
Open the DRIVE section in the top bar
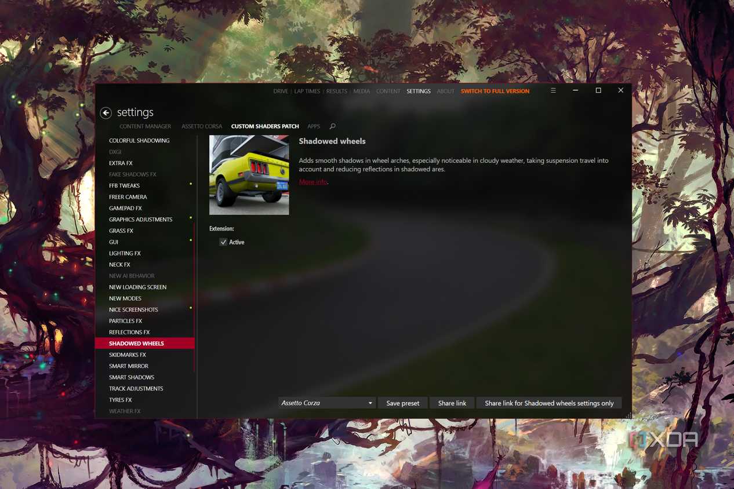pos(280,91)
